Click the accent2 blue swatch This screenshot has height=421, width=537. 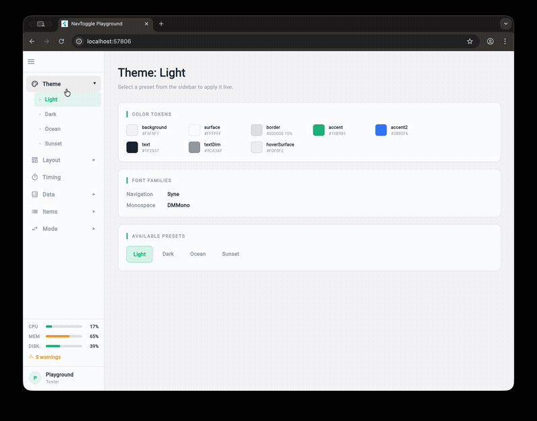tap(381, 130)
